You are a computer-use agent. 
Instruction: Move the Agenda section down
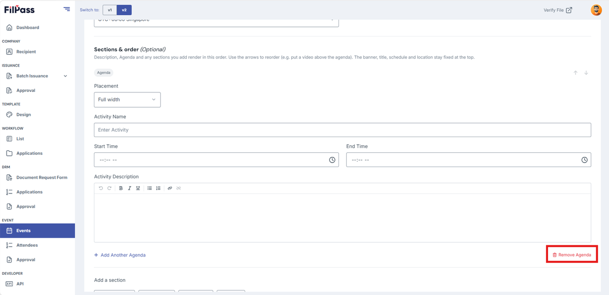click(x=586, y=73)
